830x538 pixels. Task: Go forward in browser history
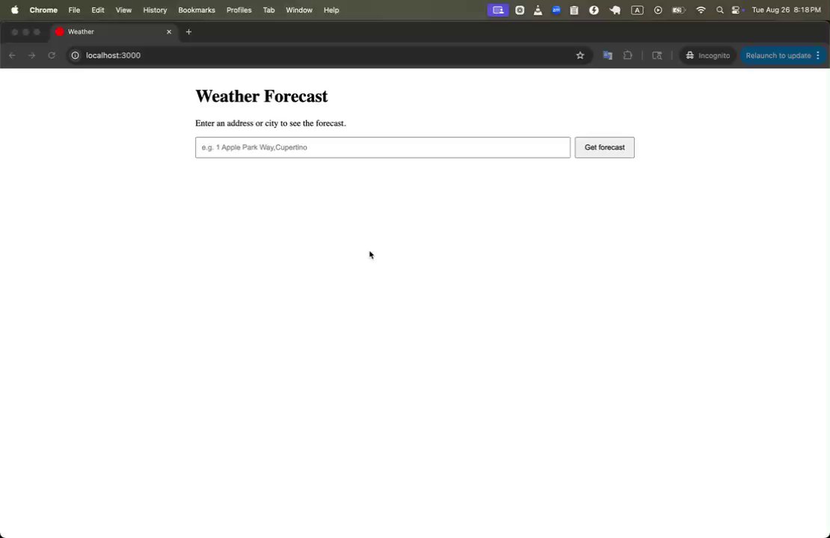click(31, 55)
